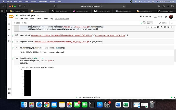Open editor settings gear in the cell toolbar
Screen dimensions: 176x110
click(161, 27)
